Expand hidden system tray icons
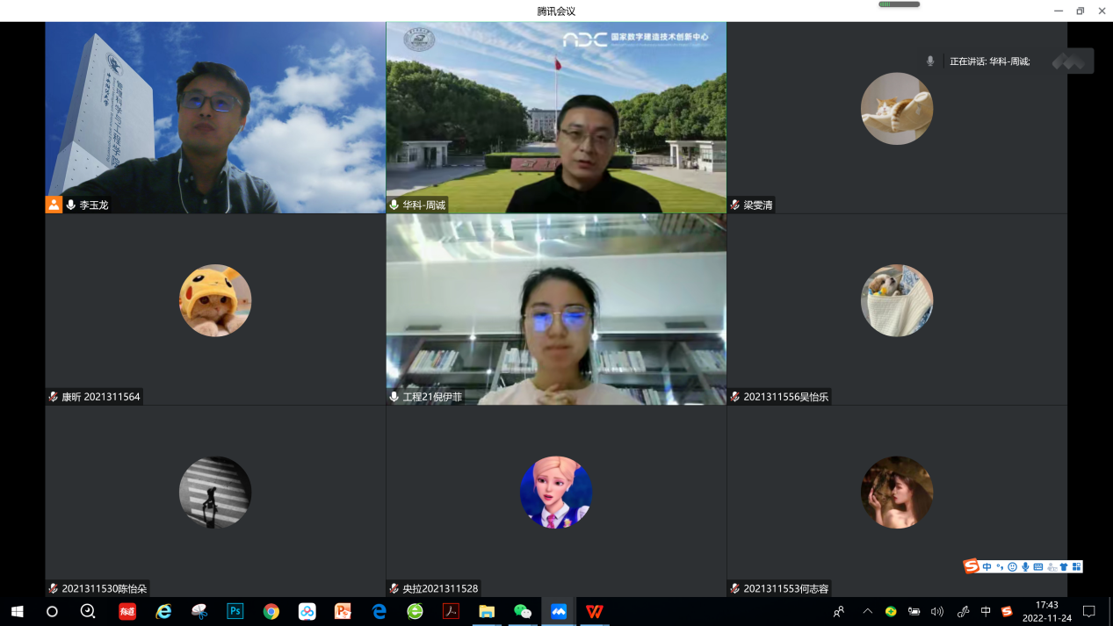1113x626 pixels. (868, 611)
